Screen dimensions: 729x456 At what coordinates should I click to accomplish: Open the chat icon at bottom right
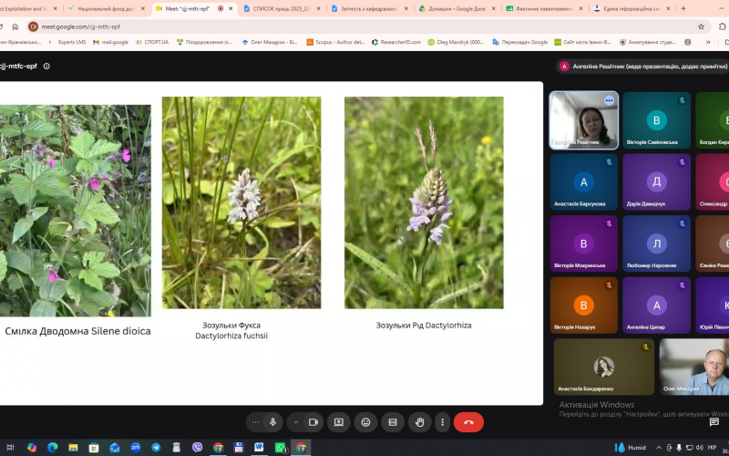(x=714, y=422)
